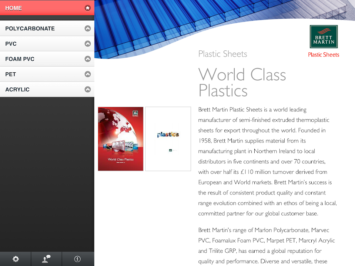Viewport: 355px width, 266px height.
Task: Expand the Acrylic chevron
Action: click(88, 89)
